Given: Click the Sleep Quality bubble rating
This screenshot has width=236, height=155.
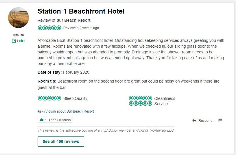Looking at the screenshot, I should click(x=49, y=98).
